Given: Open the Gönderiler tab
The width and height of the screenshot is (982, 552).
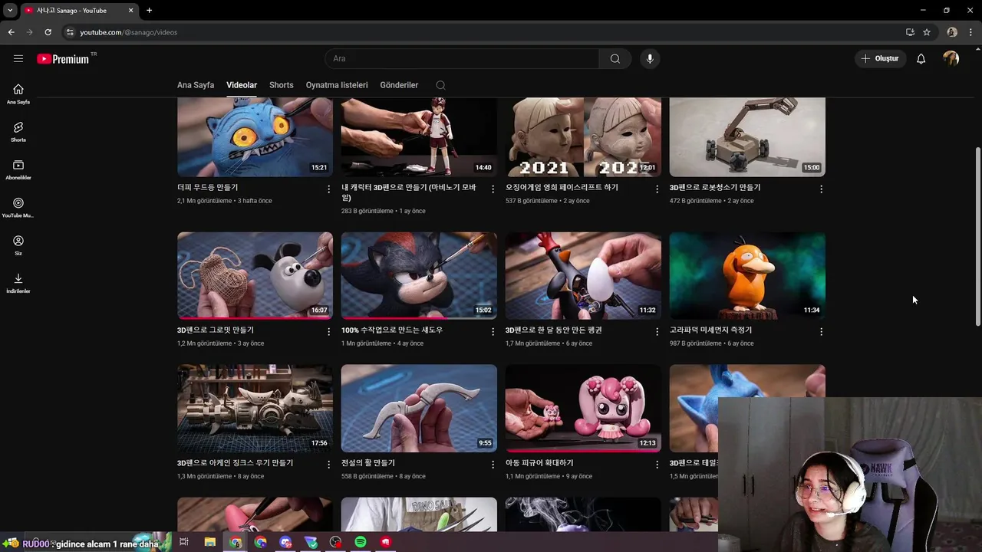Looking at the screenshot, I should (x=399, y=85).
